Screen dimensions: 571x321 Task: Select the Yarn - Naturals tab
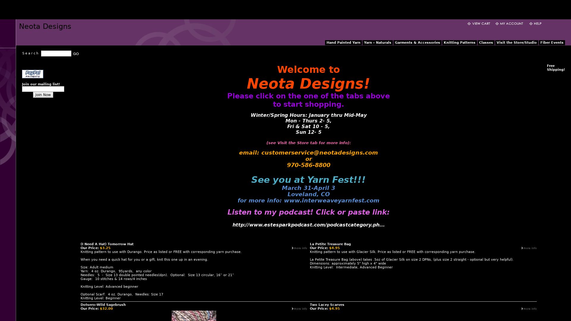(x=377, y=43)
